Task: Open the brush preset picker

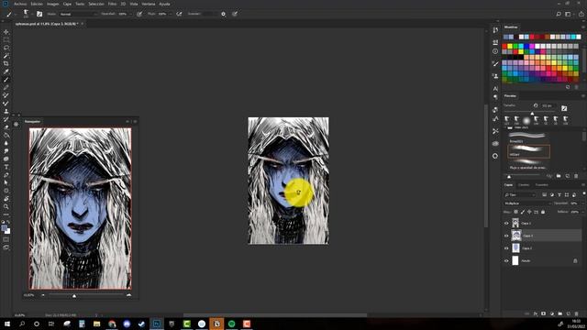Action: (x=27, y=14)
